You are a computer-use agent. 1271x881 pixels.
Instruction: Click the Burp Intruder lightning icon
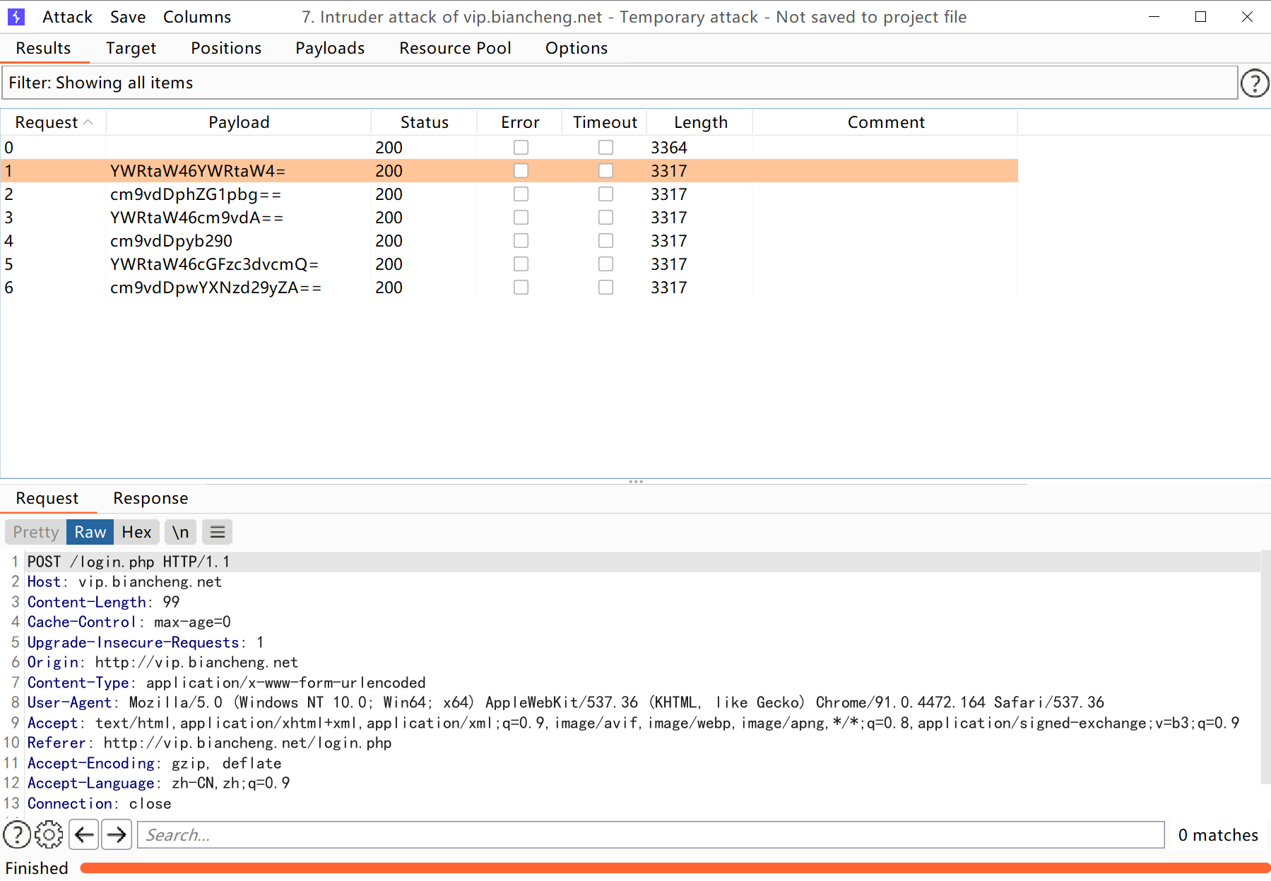pyautogui.click(x=16, y=16)
